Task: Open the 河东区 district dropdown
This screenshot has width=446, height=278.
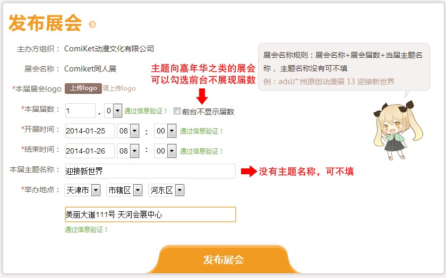Action: click(166, 190)
